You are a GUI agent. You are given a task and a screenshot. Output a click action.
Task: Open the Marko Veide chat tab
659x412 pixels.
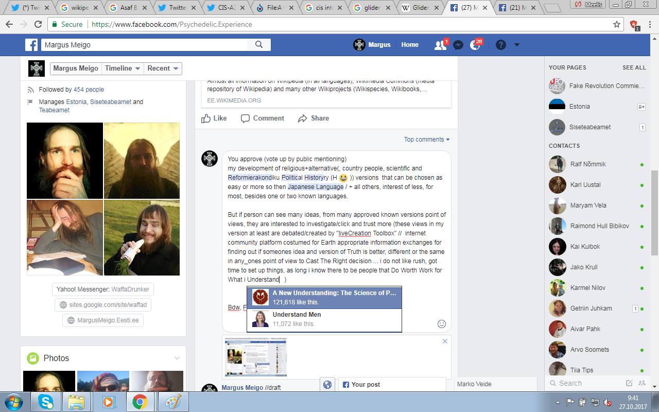coord(496,384)
